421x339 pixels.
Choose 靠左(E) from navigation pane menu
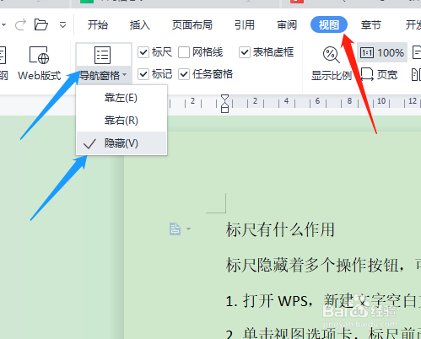tap(121, 98)
